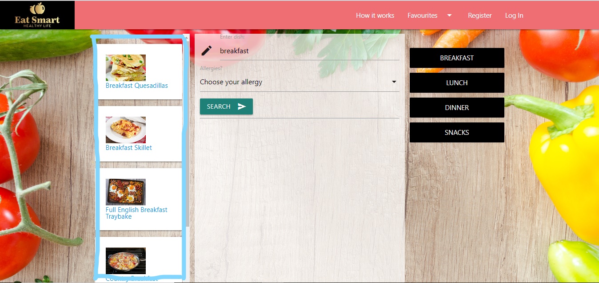Click the Country Breakfast pan thumbnail
599x283 pixels.
coord(126,261)
